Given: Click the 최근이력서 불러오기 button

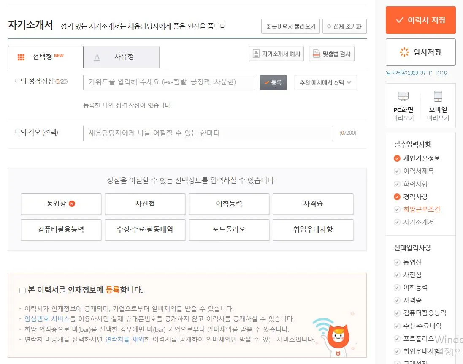Looking at the screenshot, I should [x=290, y=26].
